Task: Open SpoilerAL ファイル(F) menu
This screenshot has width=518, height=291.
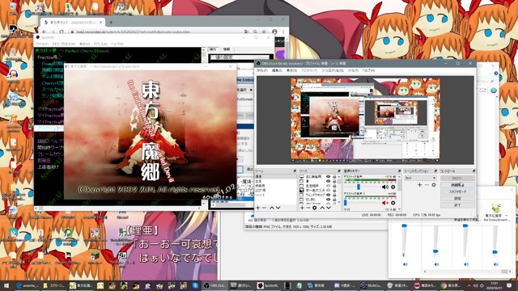Action: point(41,44)
